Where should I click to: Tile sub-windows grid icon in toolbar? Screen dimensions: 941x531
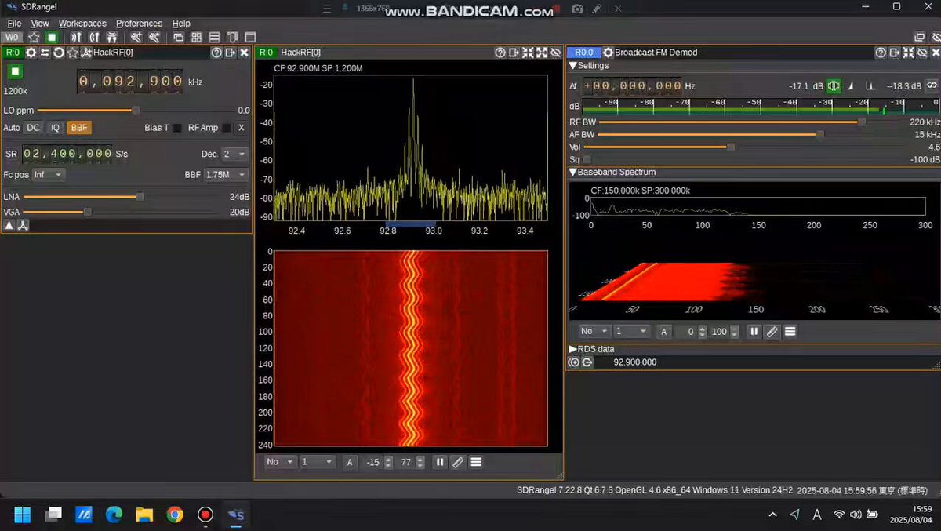click(x=196, y=37)
